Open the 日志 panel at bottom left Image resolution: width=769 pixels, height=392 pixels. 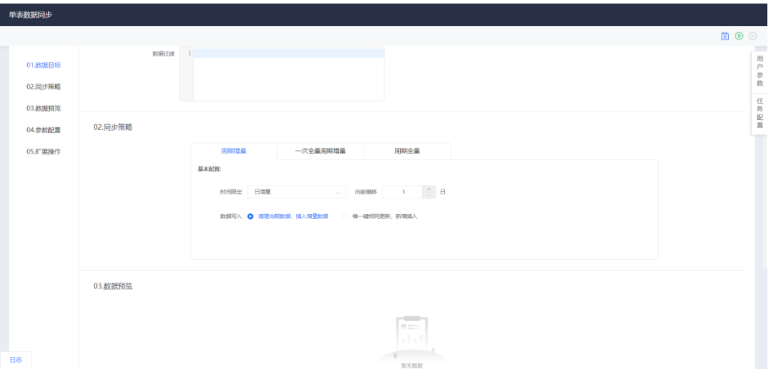(16, 359)
